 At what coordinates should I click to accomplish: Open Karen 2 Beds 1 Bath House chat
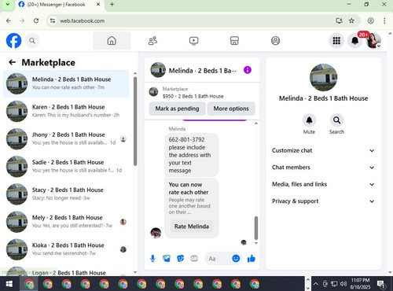click(x=66, y=111)
